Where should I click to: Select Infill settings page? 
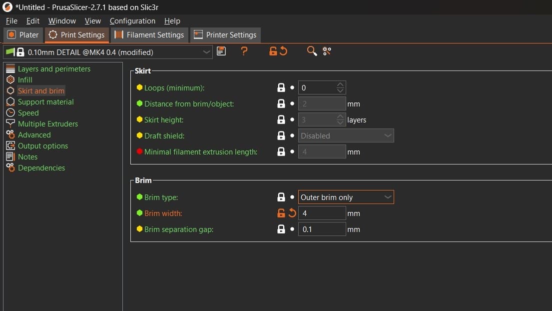pos(25,79)
